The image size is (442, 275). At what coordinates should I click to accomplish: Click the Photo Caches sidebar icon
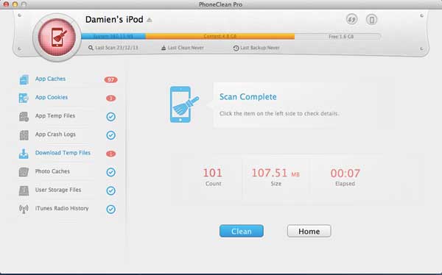[x=24, y=172]
